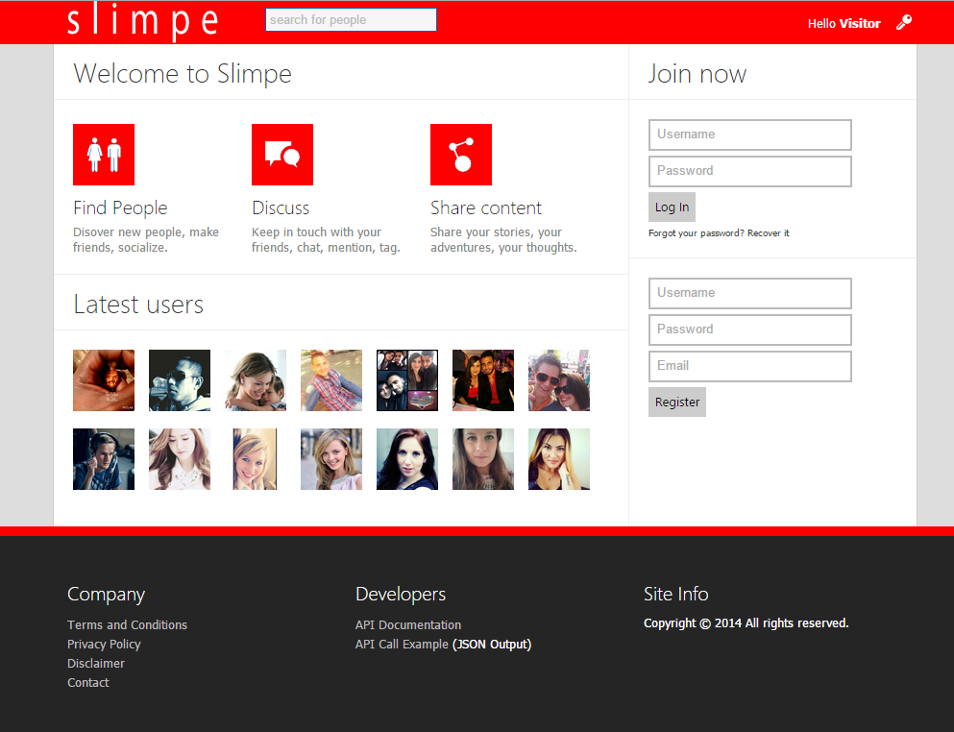954x732 pixels.
Task: Open the Recover it password link
Action: [769, 233]
